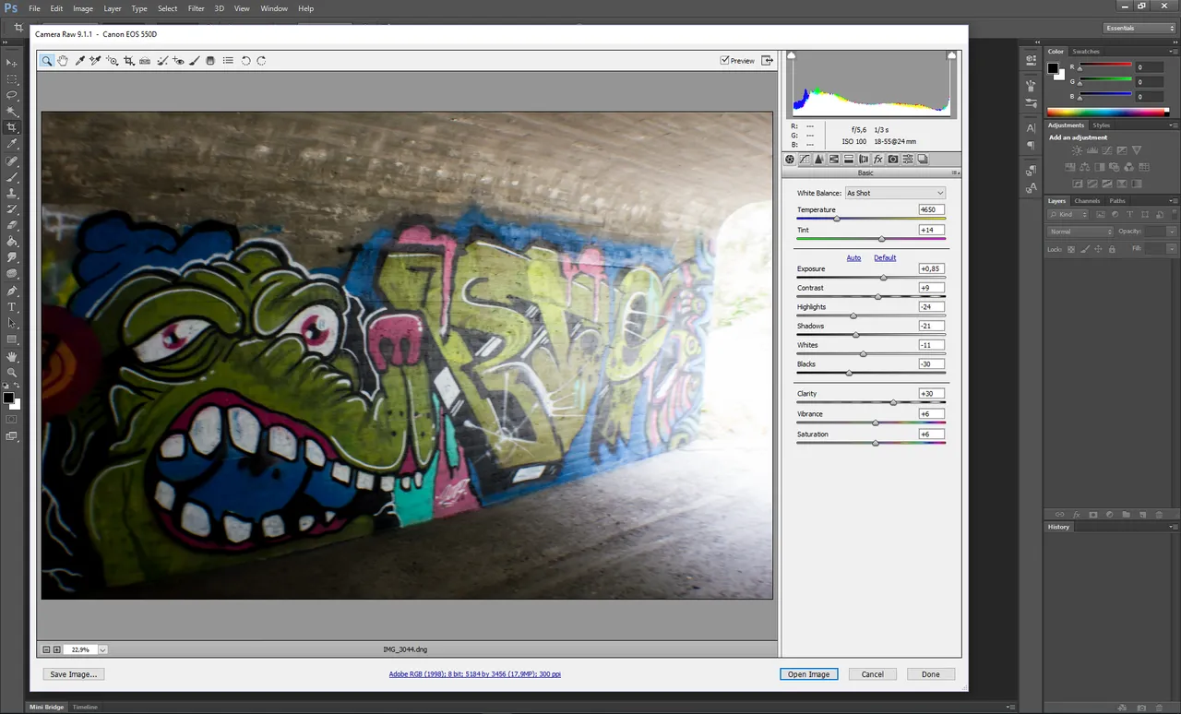Viewport: 1181px width, 714px height.
Task: Open the Essentials workspace dropdown
Action: (1140, 28)
